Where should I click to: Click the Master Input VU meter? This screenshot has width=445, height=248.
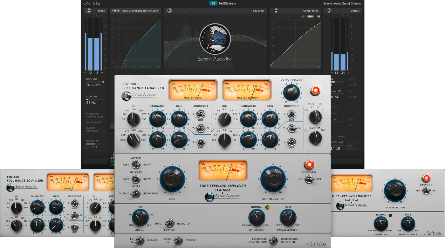[193, 90]
